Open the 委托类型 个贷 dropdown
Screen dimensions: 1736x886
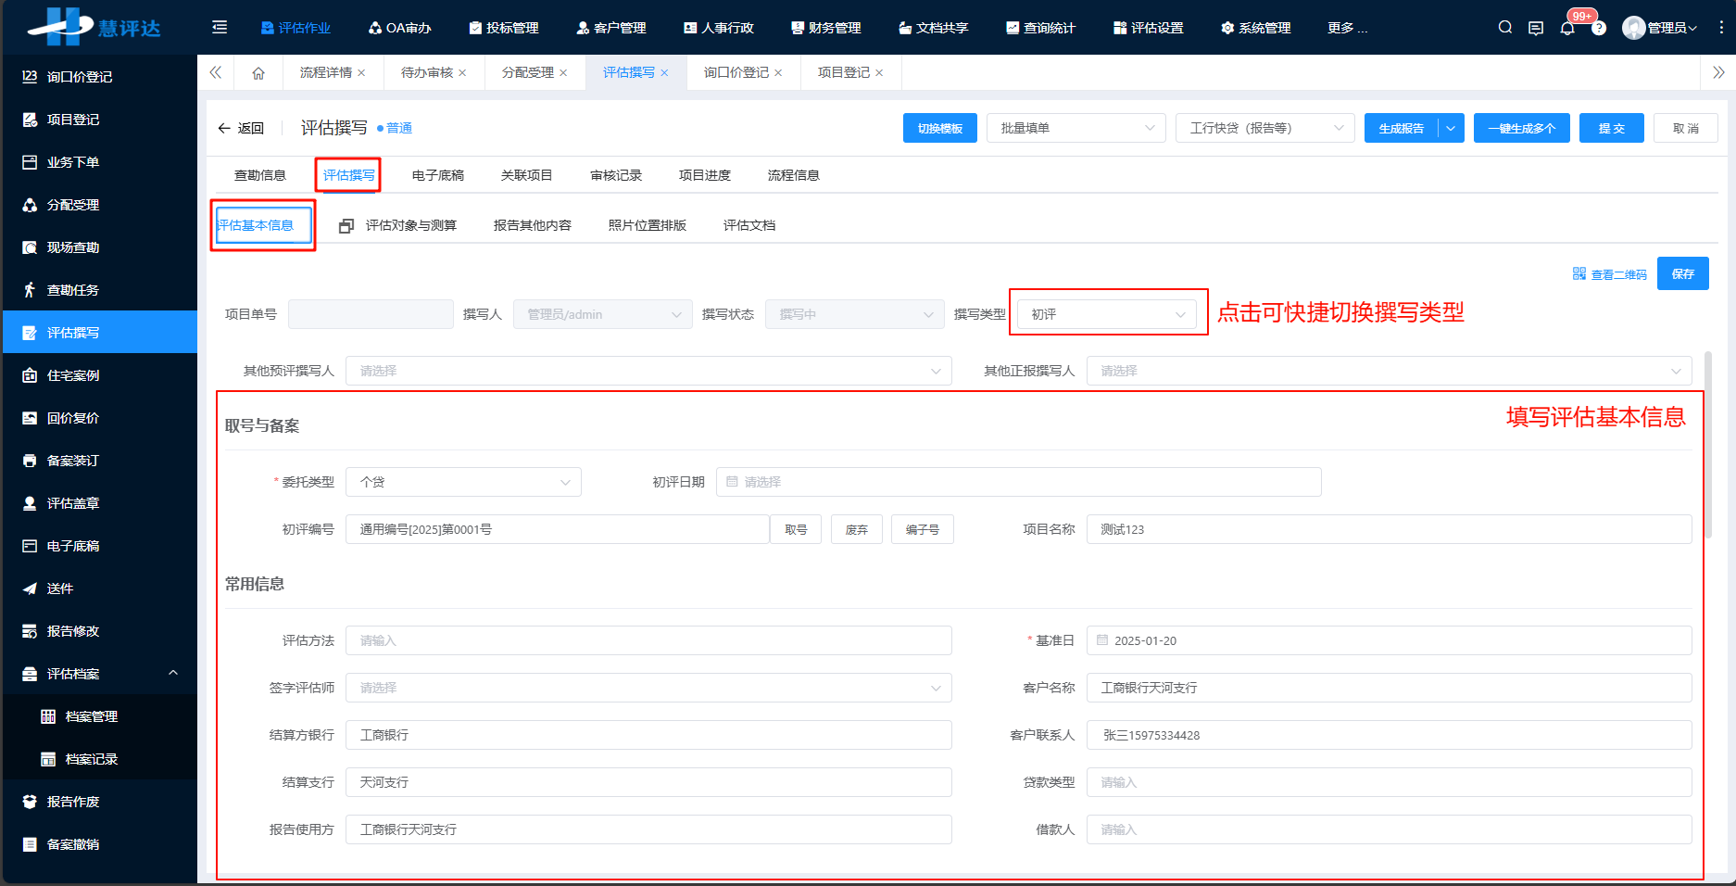(463, 482)
